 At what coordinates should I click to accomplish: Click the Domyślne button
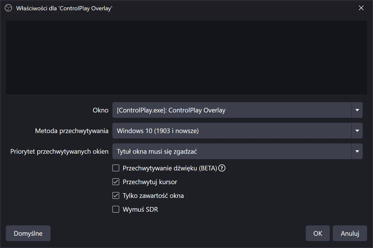click(28, 233)
